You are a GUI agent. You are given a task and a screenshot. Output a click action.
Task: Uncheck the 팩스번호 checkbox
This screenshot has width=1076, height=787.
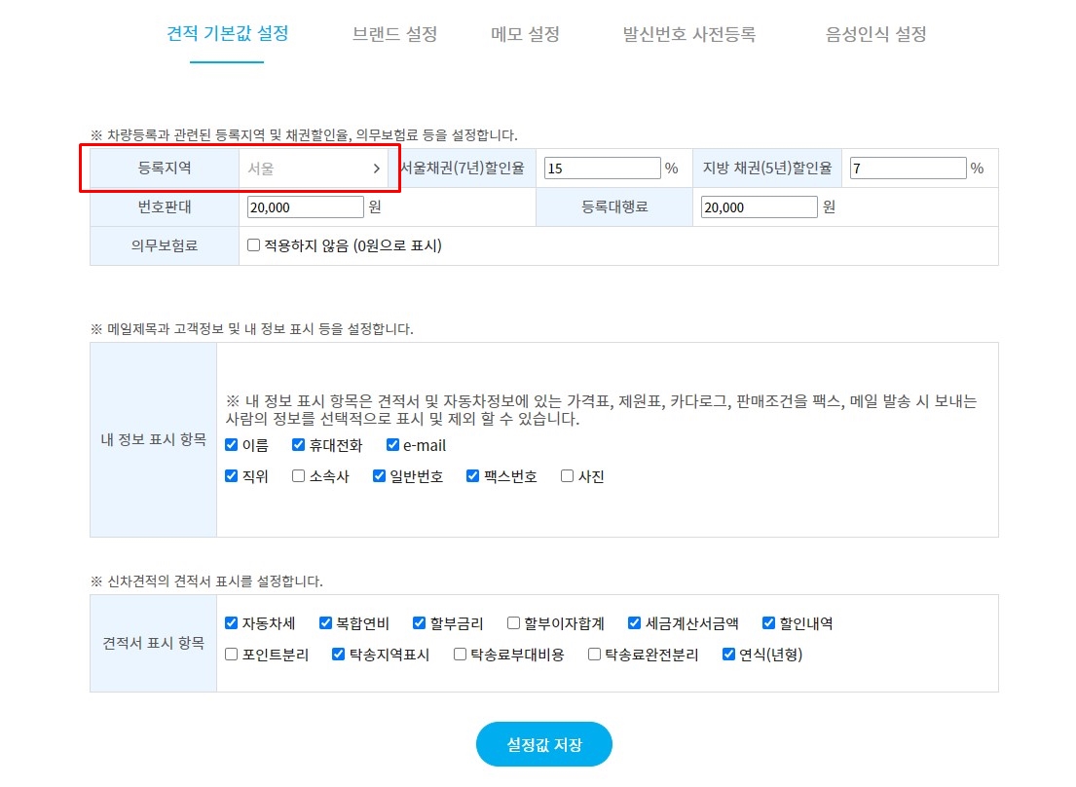pos(472,475)
